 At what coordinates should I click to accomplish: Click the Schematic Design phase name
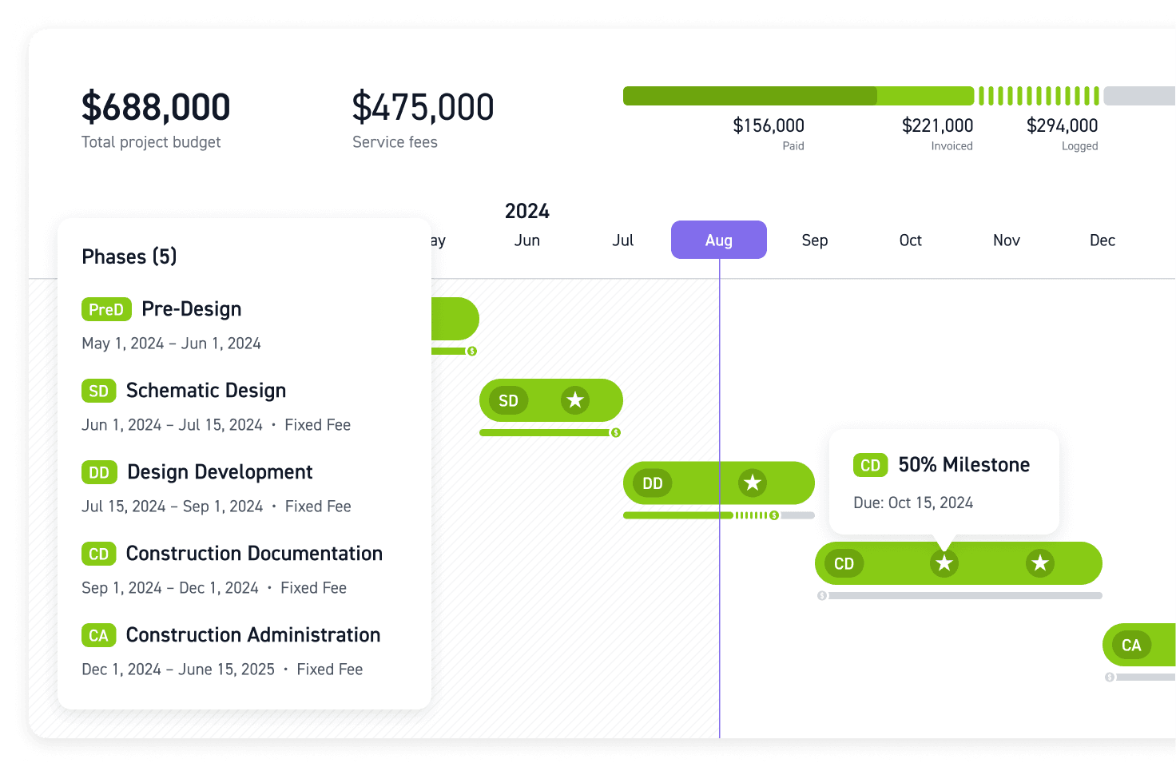pos(206,390)
